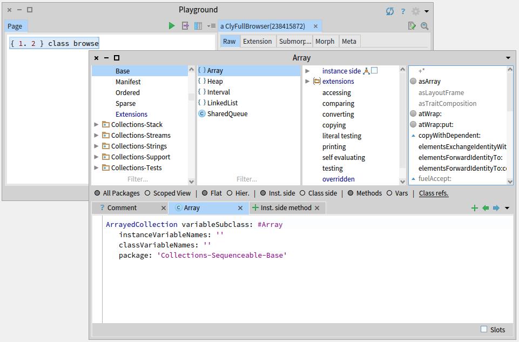Select the Class side radio button
Screen dimensions: 519x342
302,193
